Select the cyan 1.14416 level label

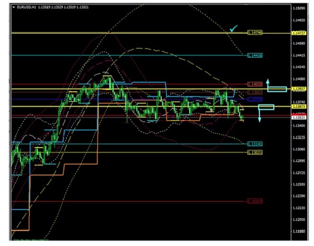pos(255,55)
